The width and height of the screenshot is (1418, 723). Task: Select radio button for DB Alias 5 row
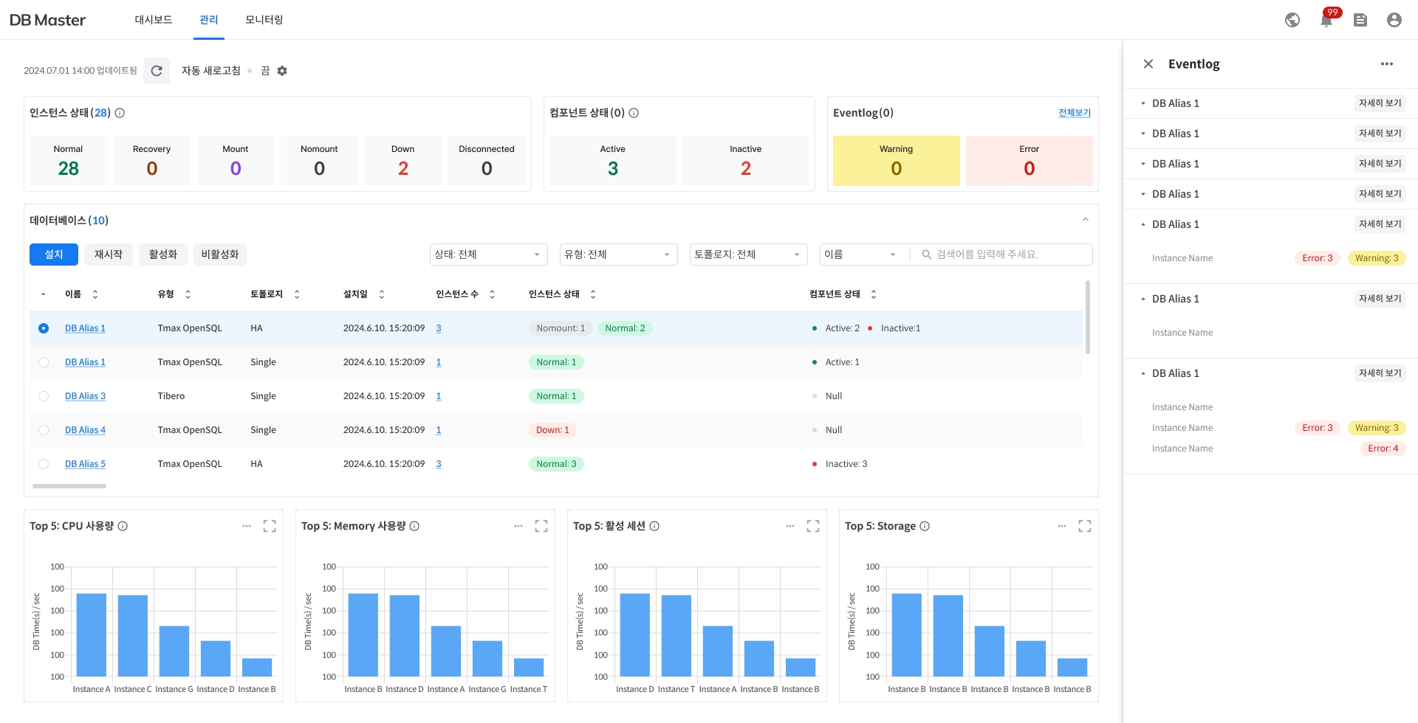(44, 464)
